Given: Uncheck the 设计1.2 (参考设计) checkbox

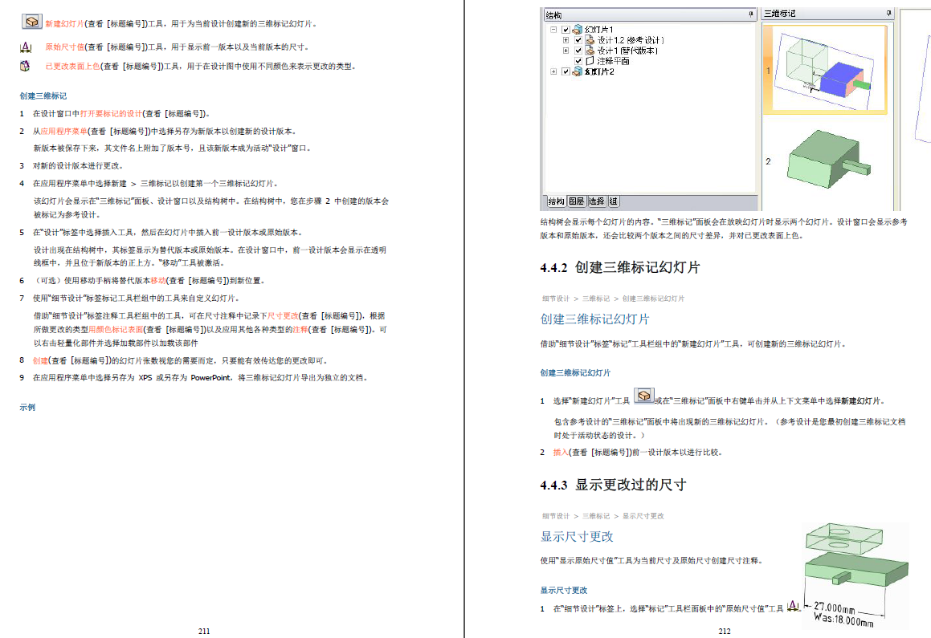Looking at the screenshot, I should [578, 40].
